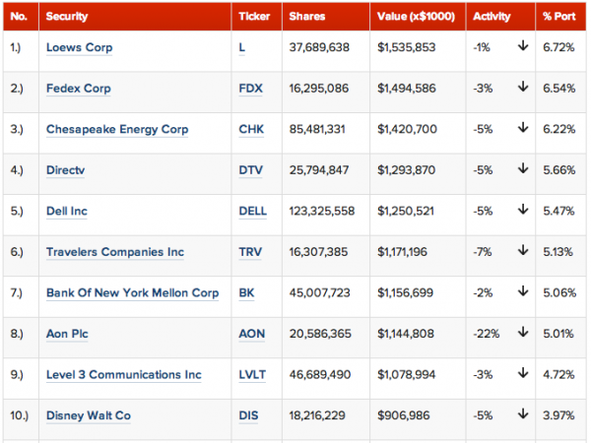Open the Fedex Corp link
Screen dimensions: 591x443
79,89
